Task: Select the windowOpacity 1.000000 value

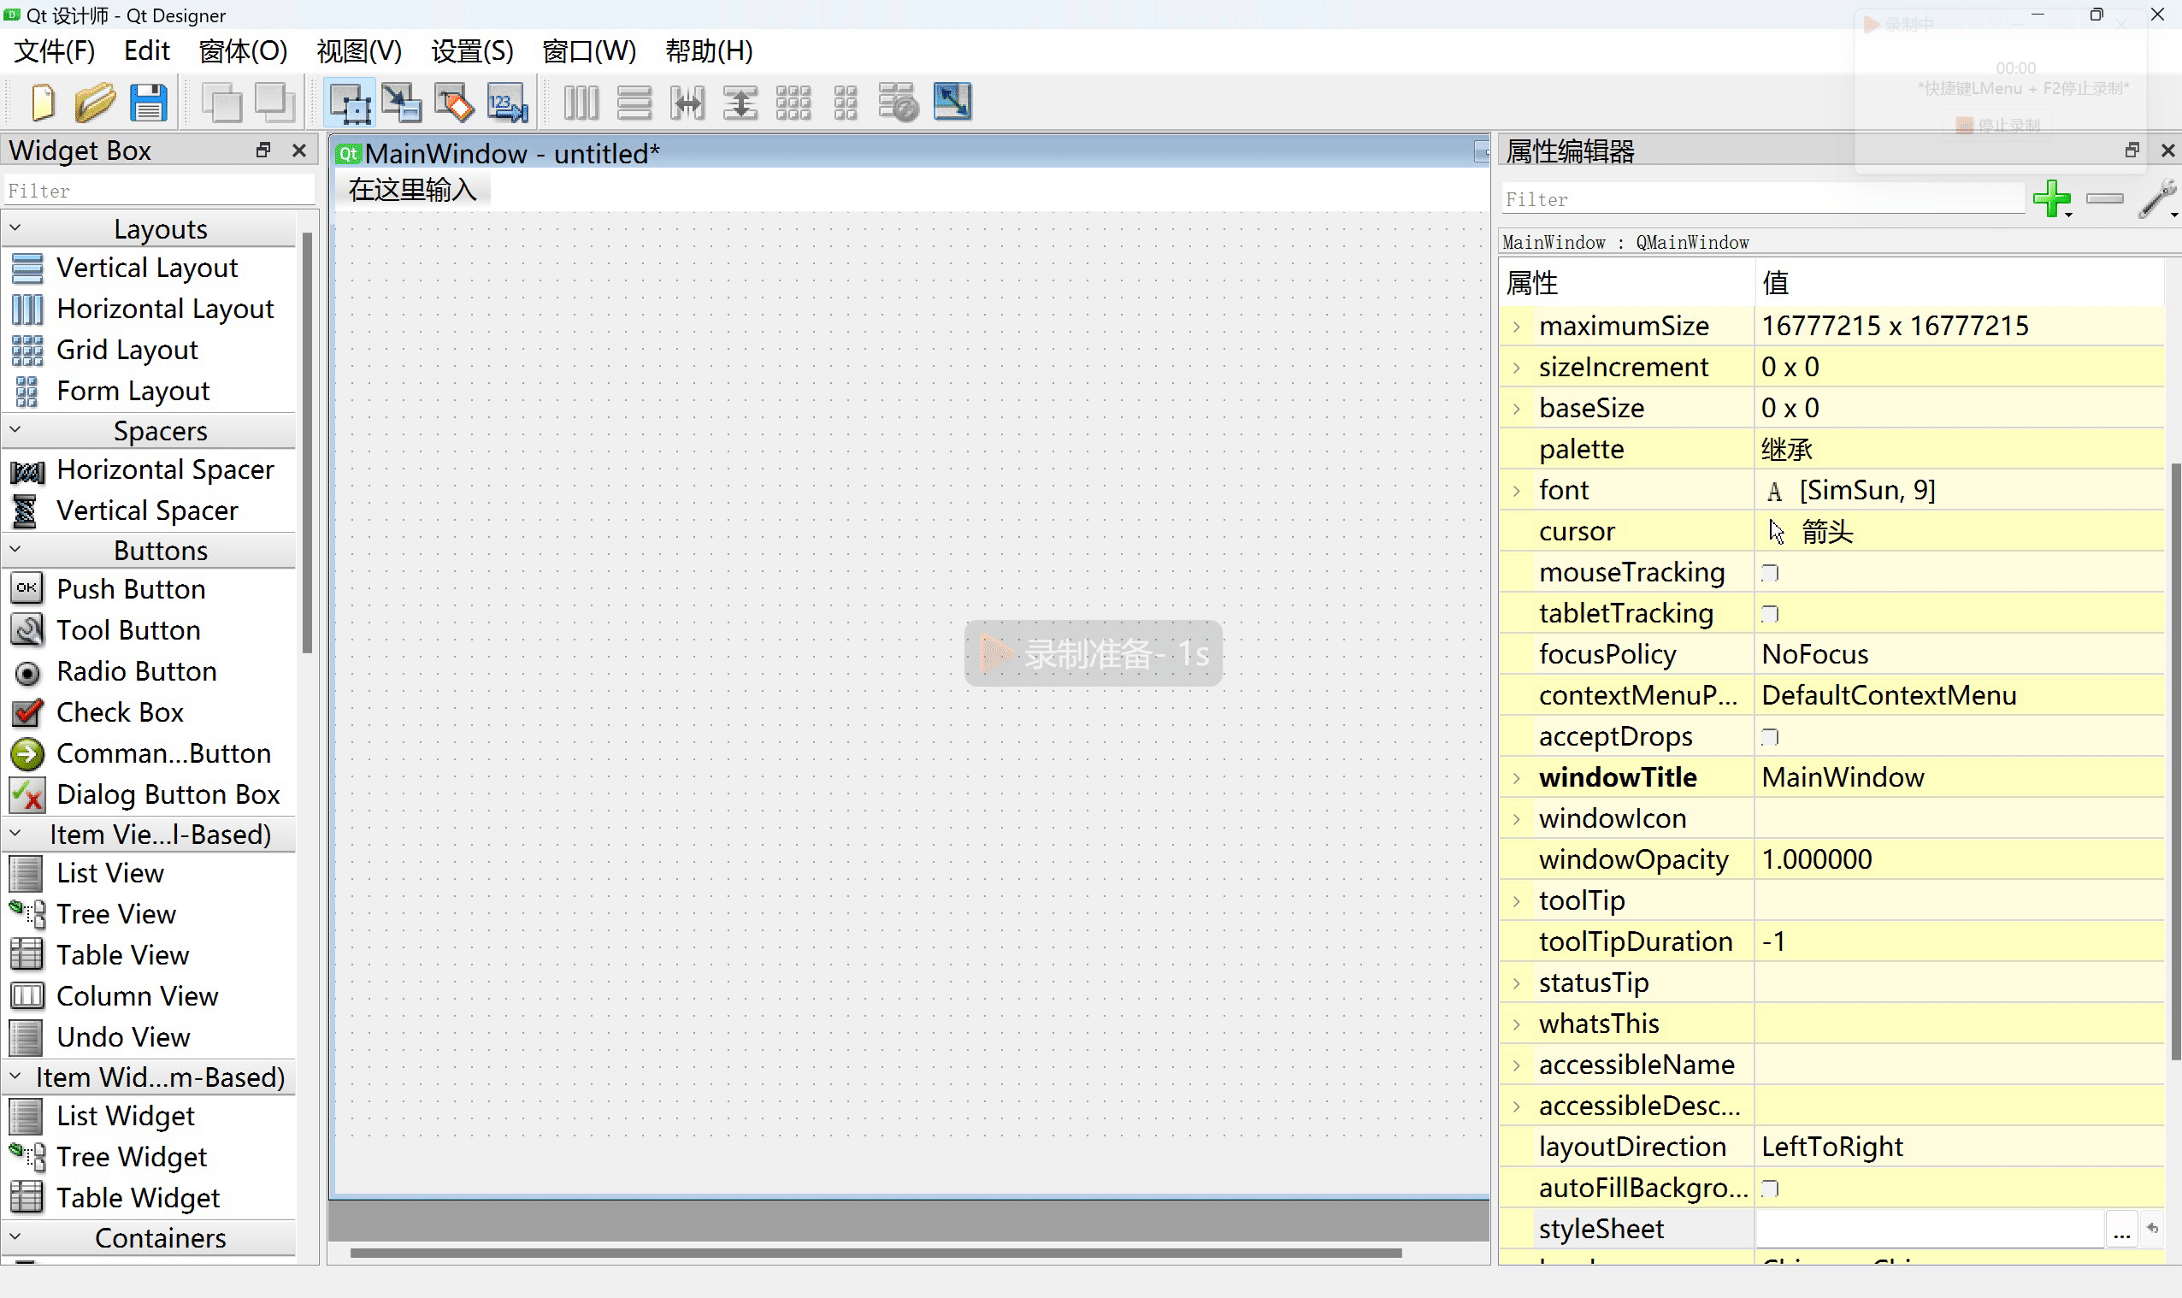Action: 1958,860
